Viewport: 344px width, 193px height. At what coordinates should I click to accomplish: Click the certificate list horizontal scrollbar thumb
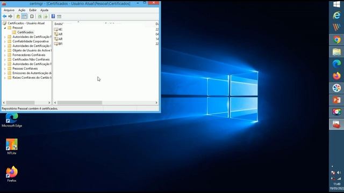[x=80, y=102]
